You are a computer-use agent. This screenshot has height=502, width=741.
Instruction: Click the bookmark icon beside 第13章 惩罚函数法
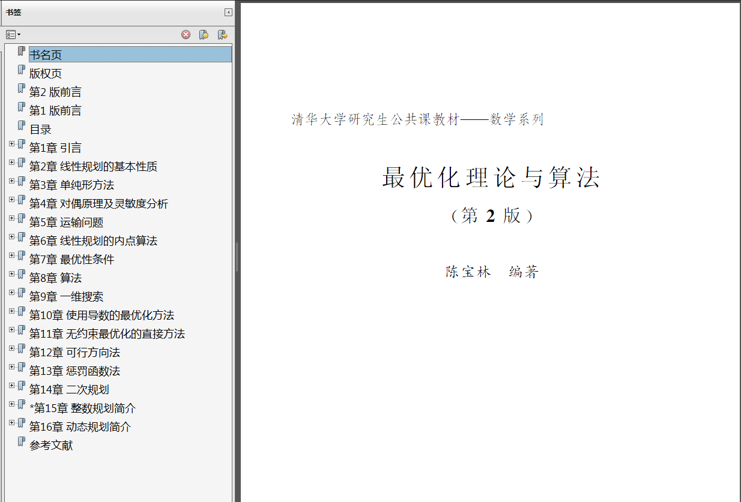22,368
